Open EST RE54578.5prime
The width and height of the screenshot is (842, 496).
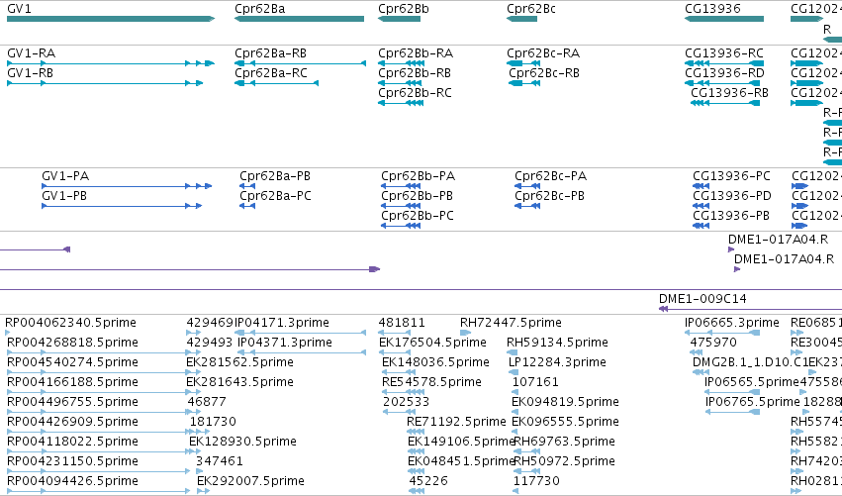tap(431, 382)
